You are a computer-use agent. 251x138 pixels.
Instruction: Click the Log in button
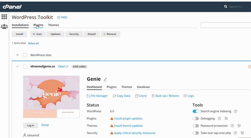(31, 125)
